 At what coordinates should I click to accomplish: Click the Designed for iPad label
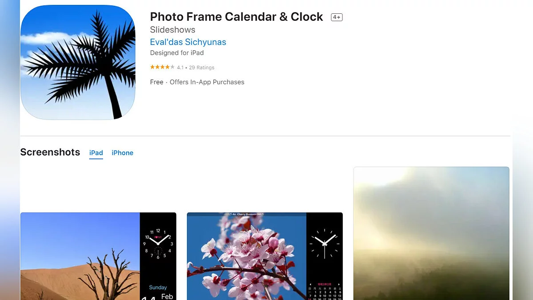coord(177,53)
